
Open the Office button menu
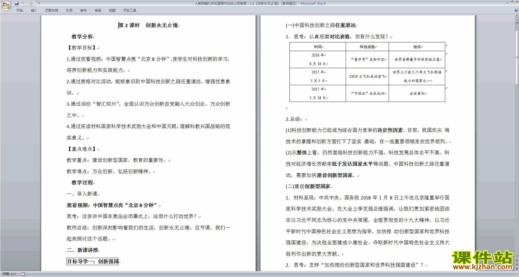point(6,5)
